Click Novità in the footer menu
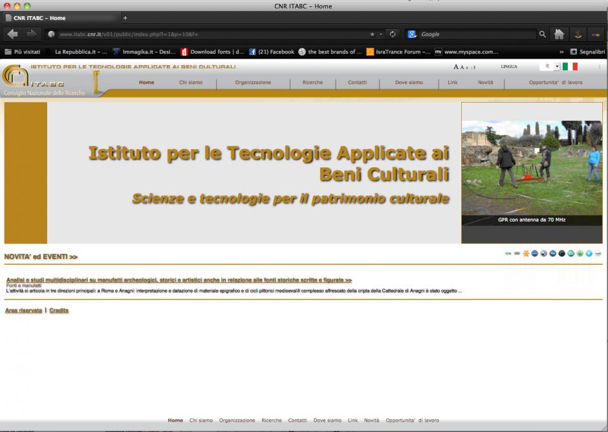Screen dimensions: 608x432 tap(371, 420)
